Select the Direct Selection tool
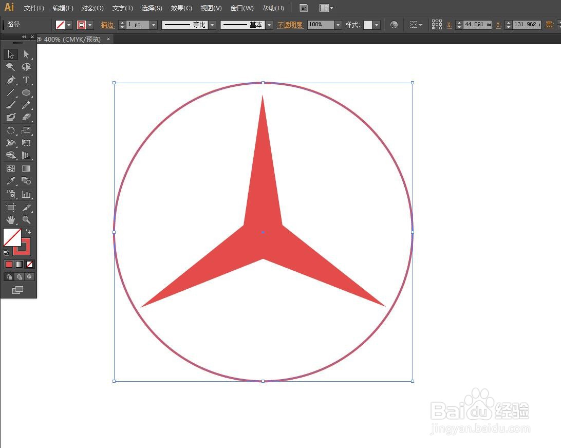The image size is (561, 448). [x=26, y=54]
